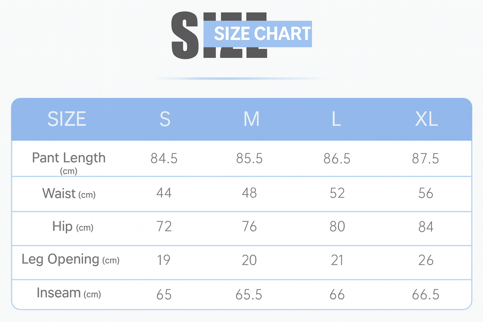
Task: Click inseam value 66 for size L
Action: [x=337, y=294]
